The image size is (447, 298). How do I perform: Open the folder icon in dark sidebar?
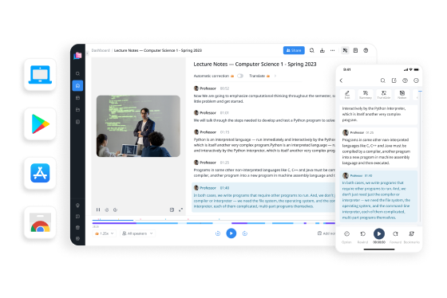point(77,110)
